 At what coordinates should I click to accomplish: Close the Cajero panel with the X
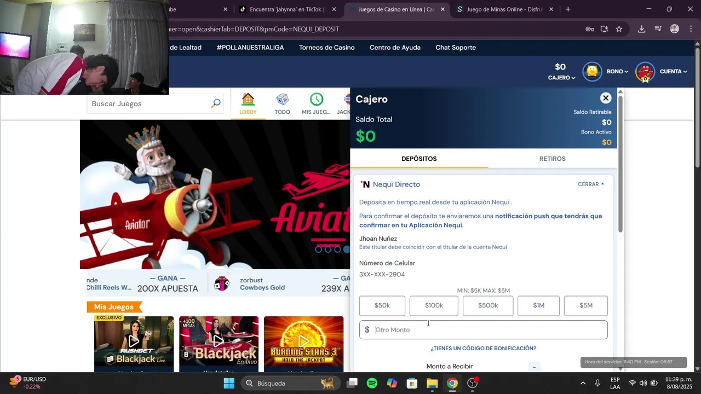tap(605, 98)
